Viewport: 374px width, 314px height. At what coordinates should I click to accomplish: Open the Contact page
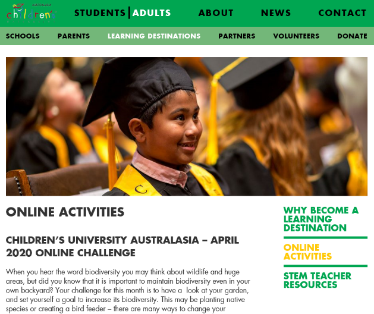[342, 13]
